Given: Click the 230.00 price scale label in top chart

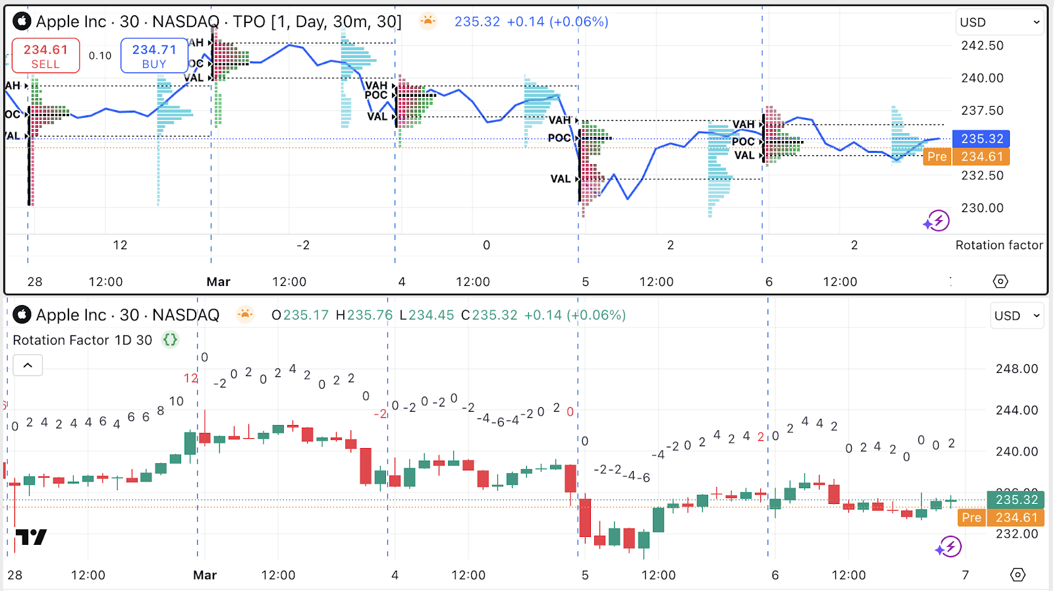Looking at the screenshot, I should point(982,208).
